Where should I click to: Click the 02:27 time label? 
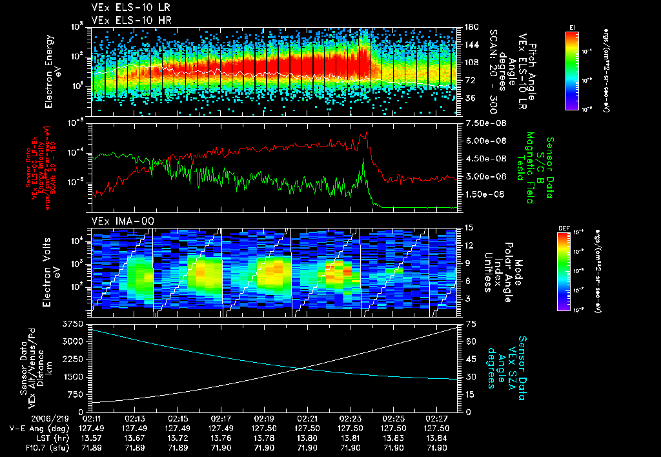(x=437, y=419)
